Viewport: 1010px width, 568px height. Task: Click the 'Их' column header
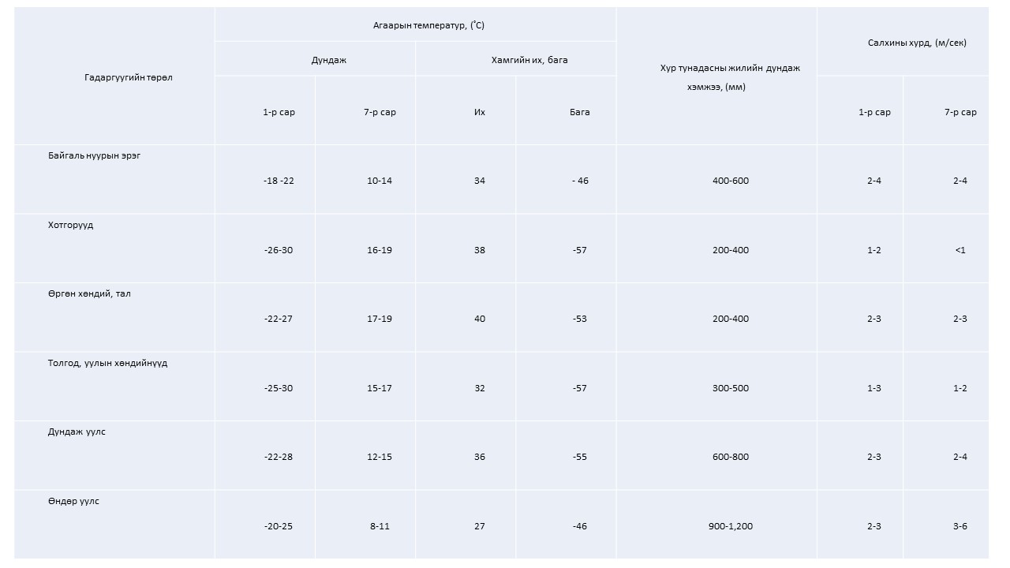coord(480,112)
